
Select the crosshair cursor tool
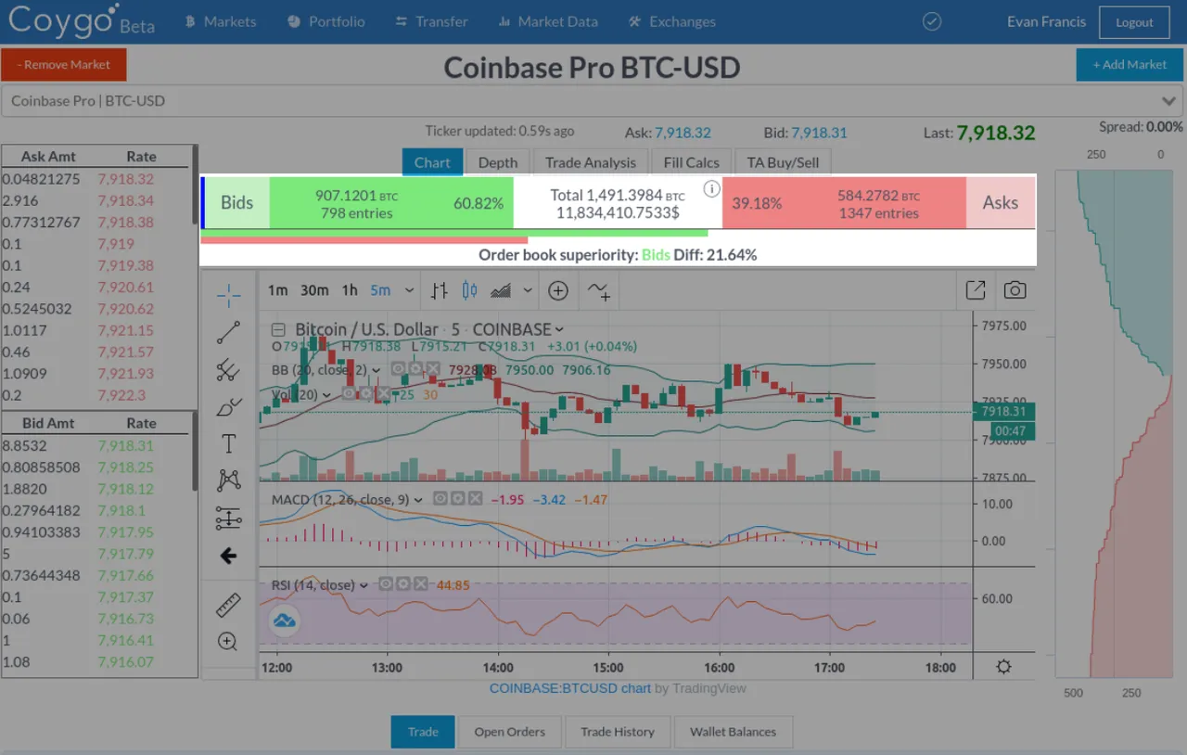click(x=228, y=296)
